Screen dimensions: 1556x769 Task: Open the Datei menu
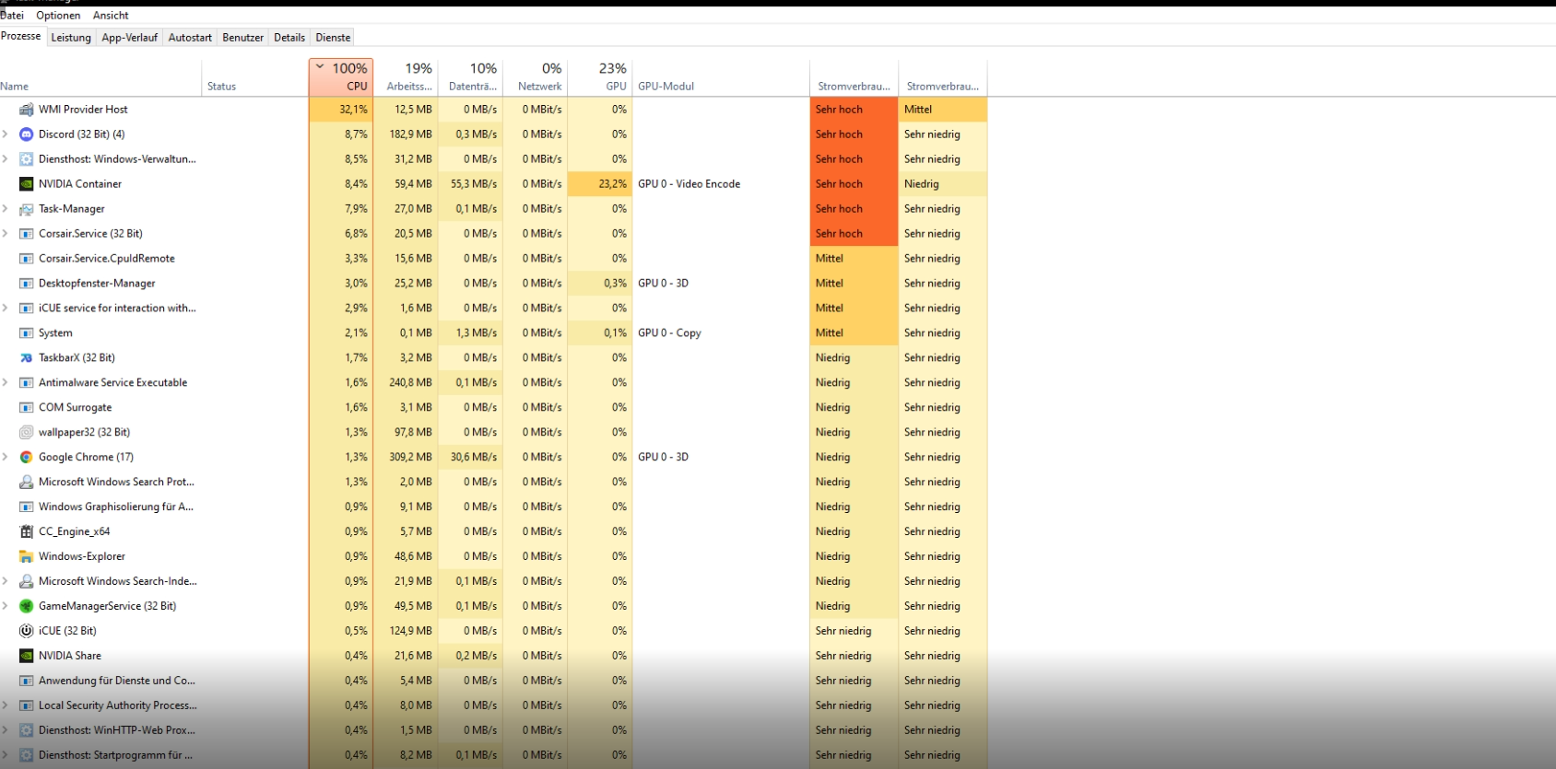[12, 16]
